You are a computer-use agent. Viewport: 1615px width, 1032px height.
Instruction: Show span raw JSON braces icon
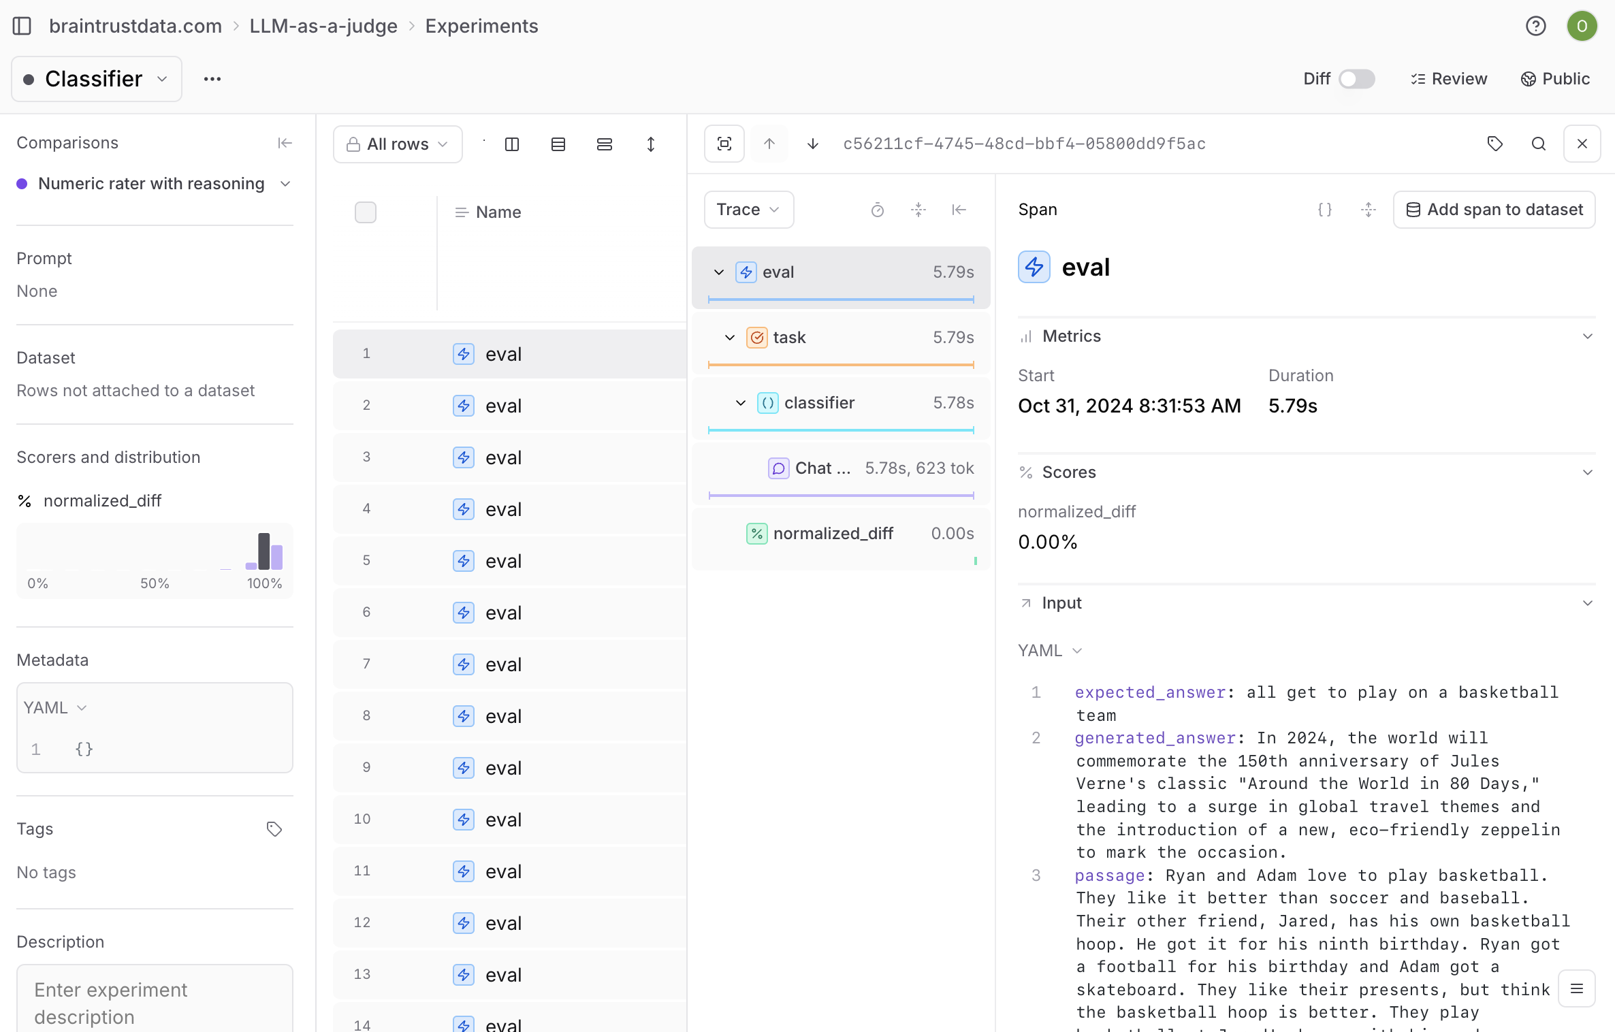click(x=1324, y=210)
